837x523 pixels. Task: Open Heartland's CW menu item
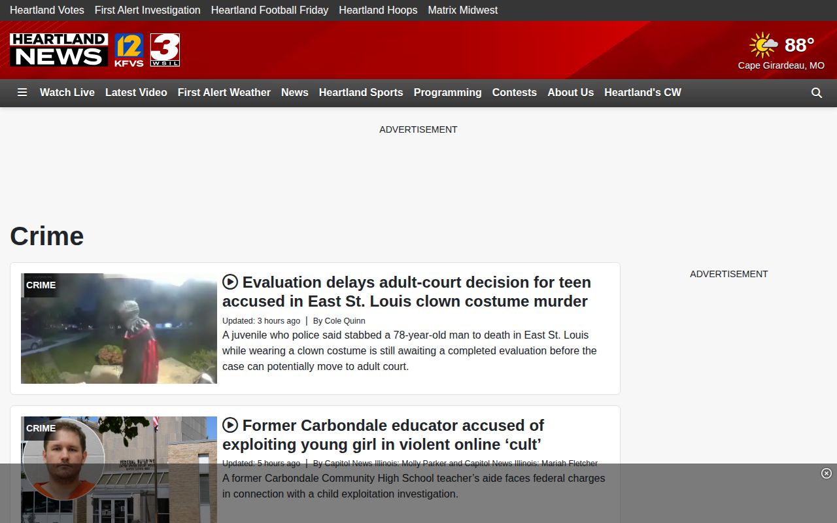coord(643,93)
